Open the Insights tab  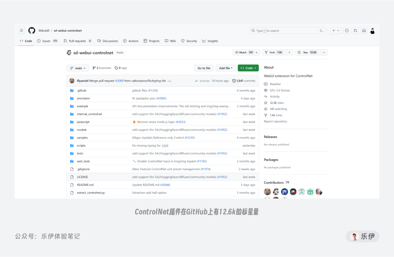coord(210,41)
